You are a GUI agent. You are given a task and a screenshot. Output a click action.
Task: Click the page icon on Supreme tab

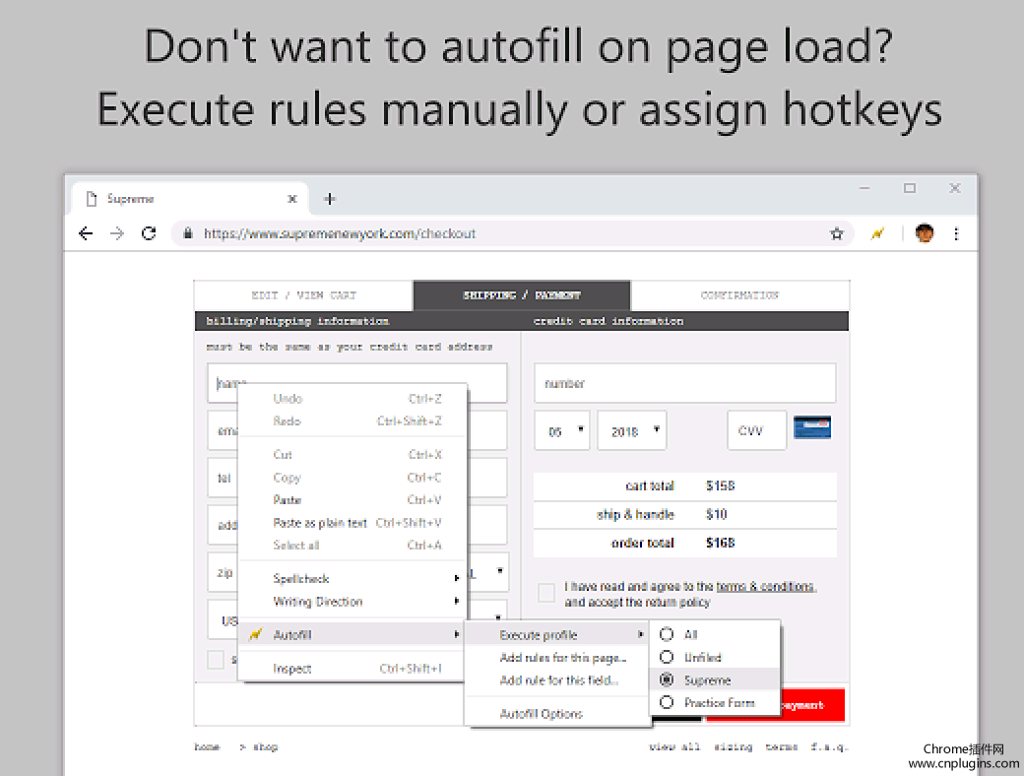92,199
